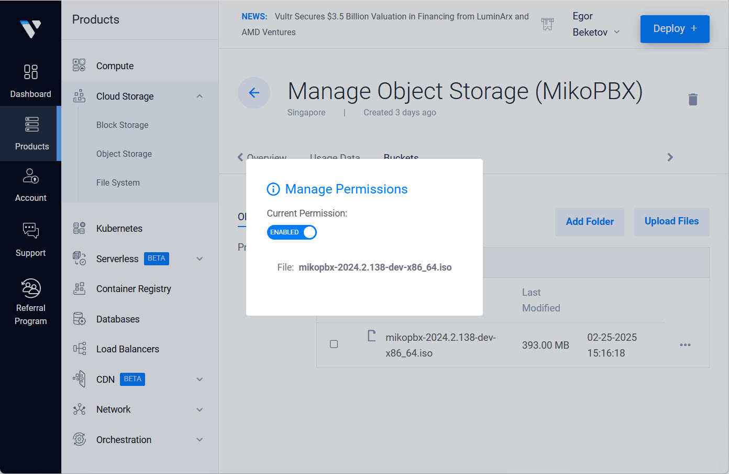Open the Referral Program icon

click(30, 288)
